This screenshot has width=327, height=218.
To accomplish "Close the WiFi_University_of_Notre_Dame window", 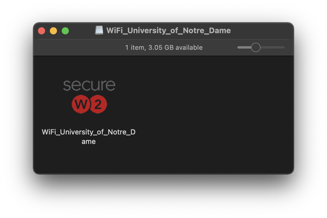I will click(42, 31).
